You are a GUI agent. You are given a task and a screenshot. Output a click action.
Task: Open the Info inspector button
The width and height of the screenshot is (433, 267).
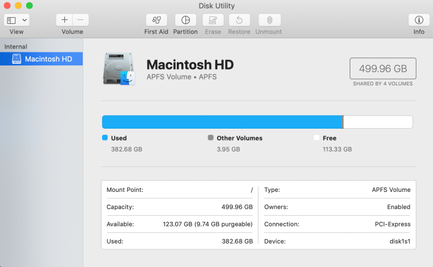click(x=419, y=20)
